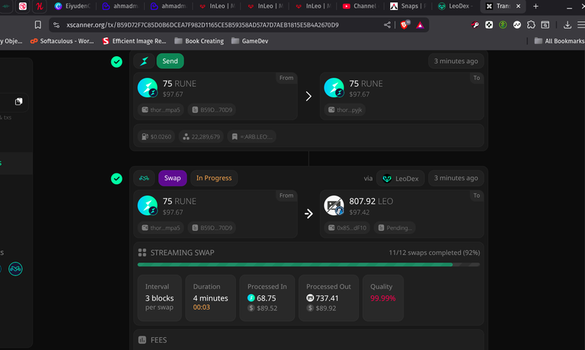The image size is (585, 350).
Task: Click the 22,289,679 block height chip
Action: click(x=201, y=137)
